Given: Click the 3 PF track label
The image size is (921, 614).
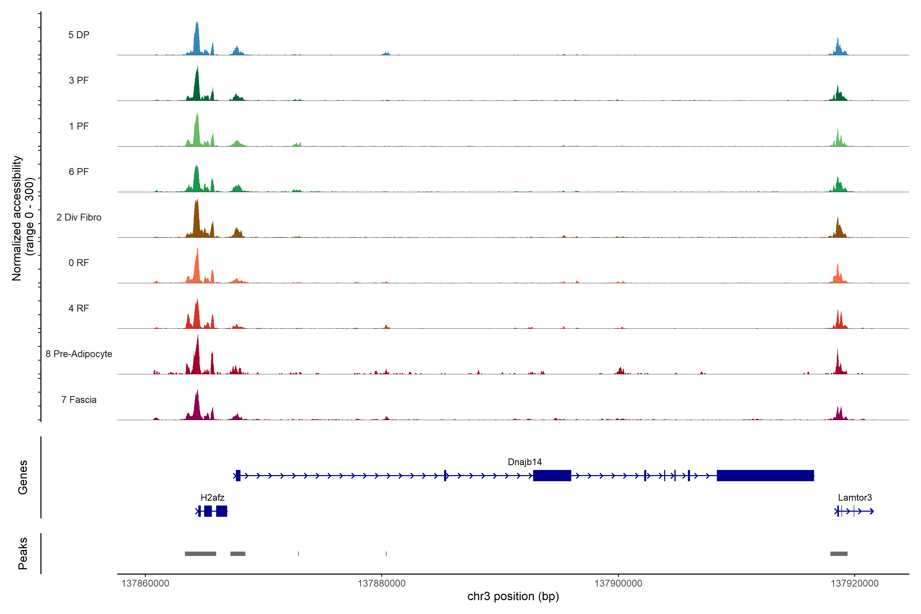Looking at the screenshot, I should point(79,80).
